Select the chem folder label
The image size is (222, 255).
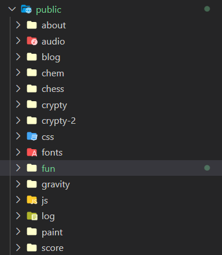[x=53, y=73]
